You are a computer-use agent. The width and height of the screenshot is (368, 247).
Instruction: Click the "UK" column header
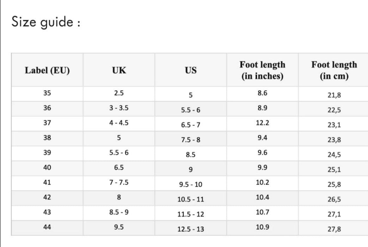pos(119,70)
